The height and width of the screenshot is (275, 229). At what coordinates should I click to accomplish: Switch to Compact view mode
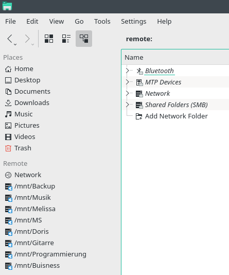pos(66,39)
